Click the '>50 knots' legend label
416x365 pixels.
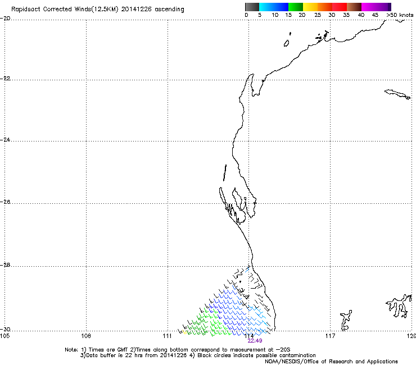[x=400, y=15]
